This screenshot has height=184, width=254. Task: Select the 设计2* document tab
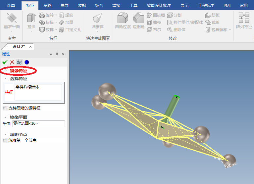19,47
